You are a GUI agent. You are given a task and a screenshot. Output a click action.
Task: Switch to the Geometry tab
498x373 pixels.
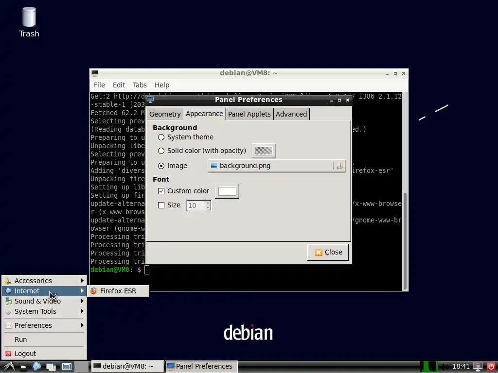click(165, 114)
